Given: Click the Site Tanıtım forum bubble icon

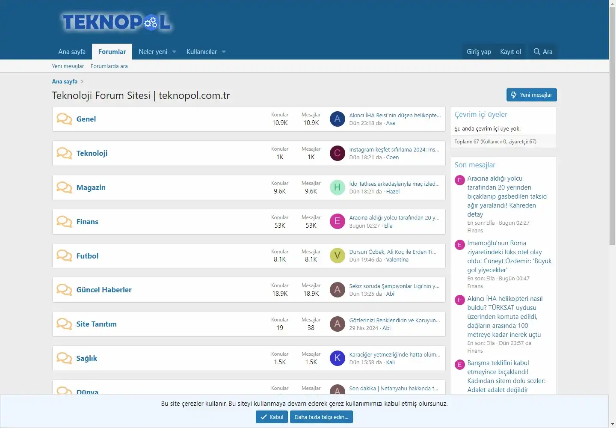Looking at the screenshot, I should (x=64, y=324).
